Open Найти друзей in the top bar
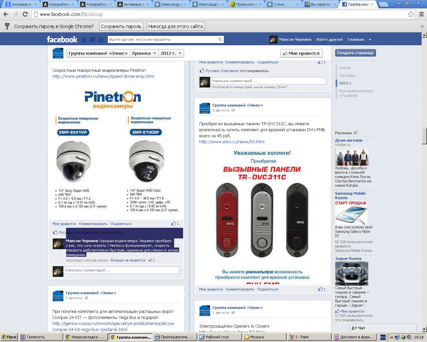The height and width of the screenshot is (342, 427). click(x=329, y=39)
